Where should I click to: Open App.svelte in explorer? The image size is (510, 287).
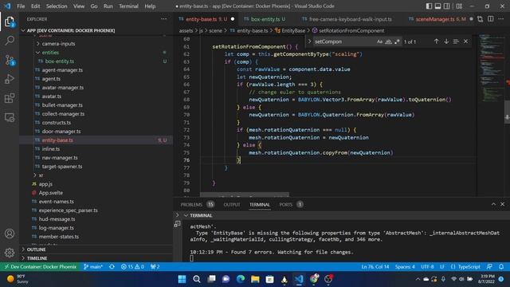(x=51, y=193)
